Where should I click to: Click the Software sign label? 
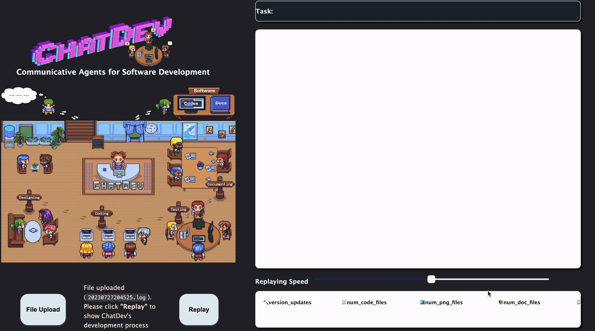point(204,91)
